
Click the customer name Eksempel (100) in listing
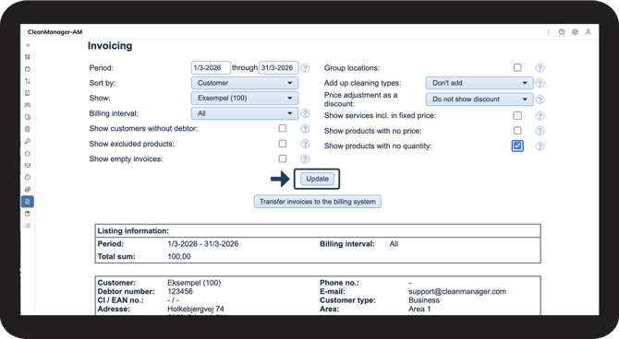[194, 283]
